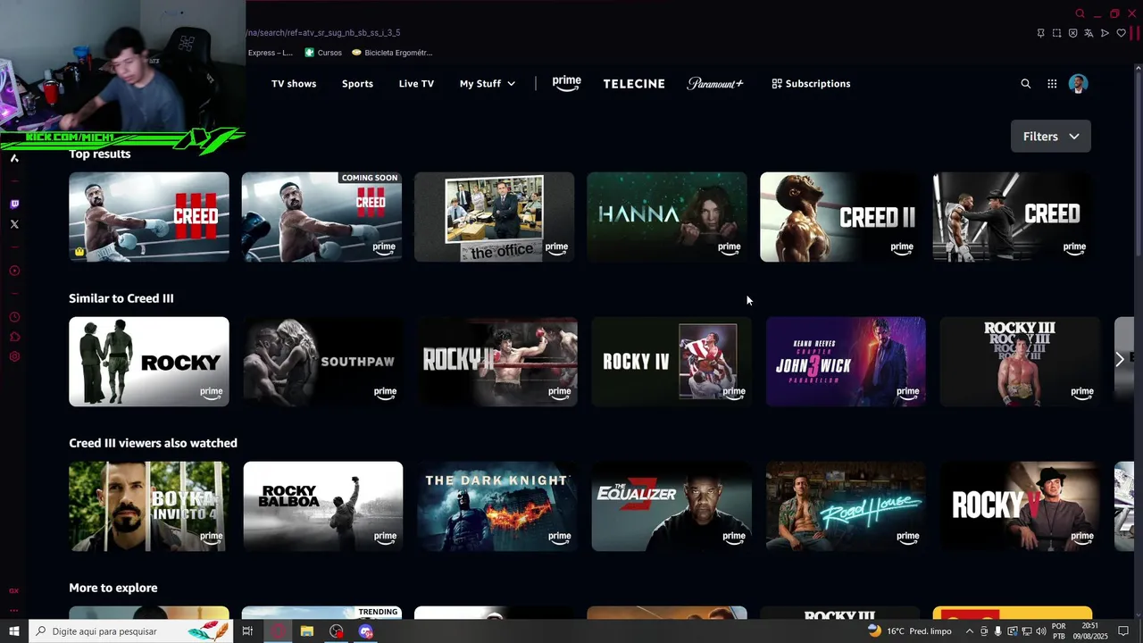Open the Creed II thumbnail
Screen dimensions: 1143x643
(x=839, y=217)
